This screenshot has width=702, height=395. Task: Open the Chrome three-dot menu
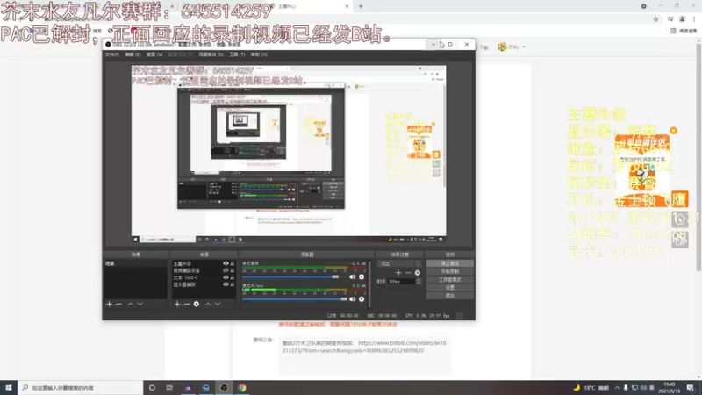694,18
